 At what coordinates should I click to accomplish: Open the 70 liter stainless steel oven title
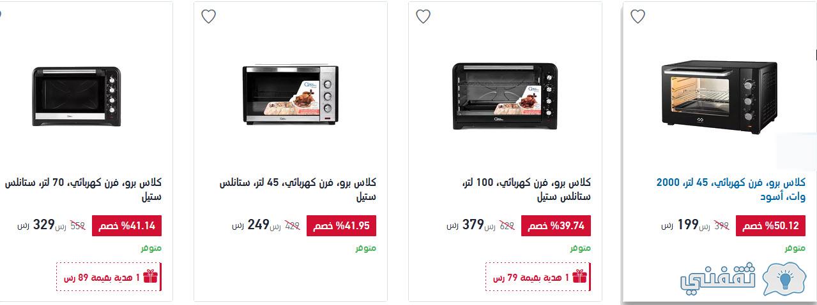tap(83, 190)
